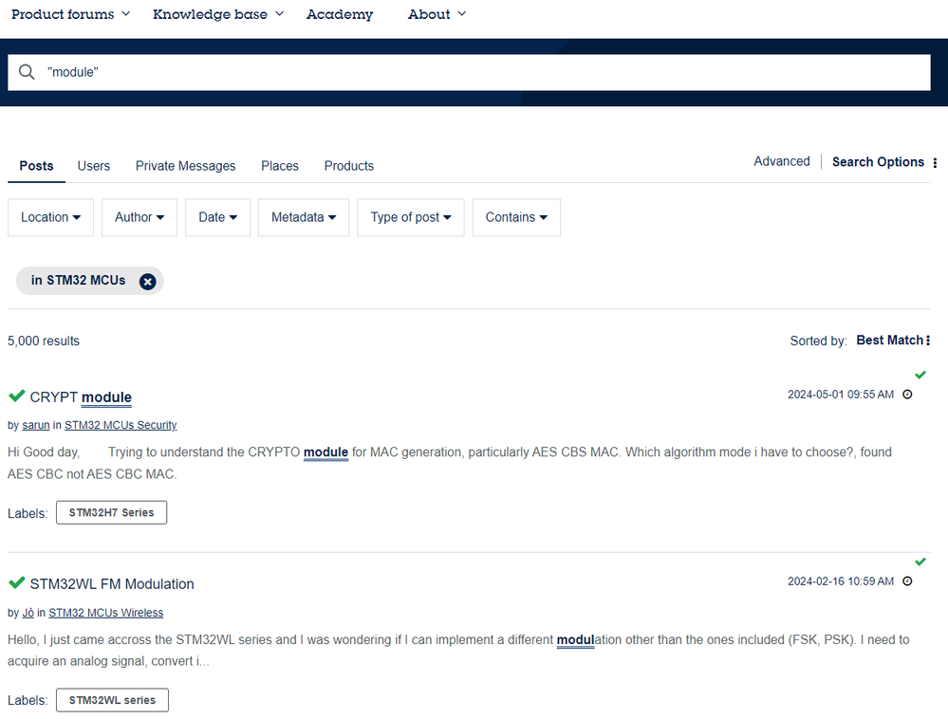Click the STM32H7 Series label

[x=111, y=512]
